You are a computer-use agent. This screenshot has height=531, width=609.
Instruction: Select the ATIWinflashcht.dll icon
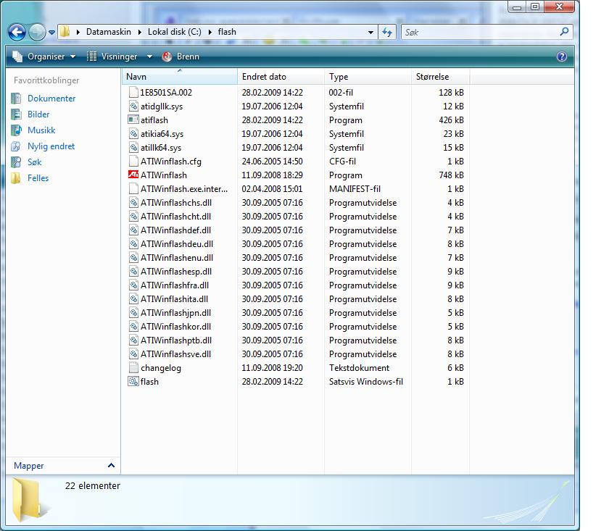click(133, 216)
